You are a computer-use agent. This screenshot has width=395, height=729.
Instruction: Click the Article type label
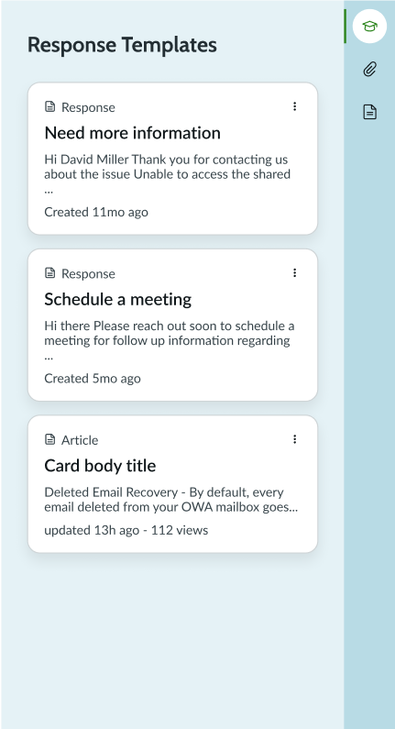tap(80, 440)
